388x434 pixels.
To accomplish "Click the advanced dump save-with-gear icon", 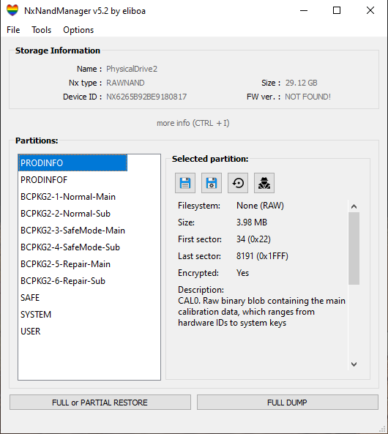I will pyautogui.click(x=212, y=183).
